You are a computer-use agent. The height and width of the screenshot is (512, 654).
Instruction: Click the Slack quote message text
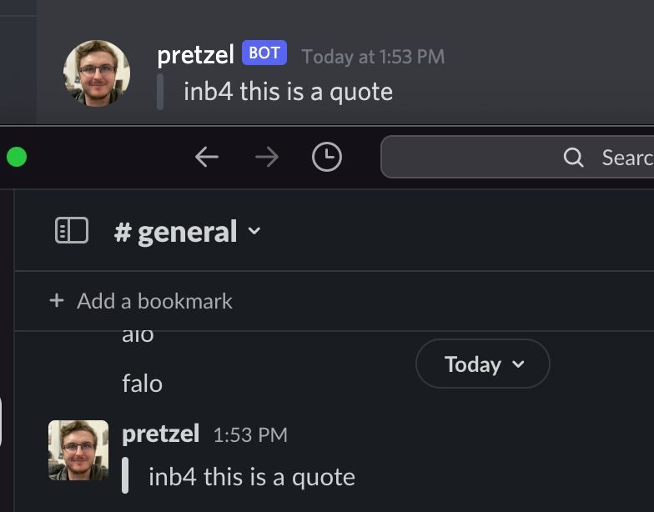click(251, 477)
